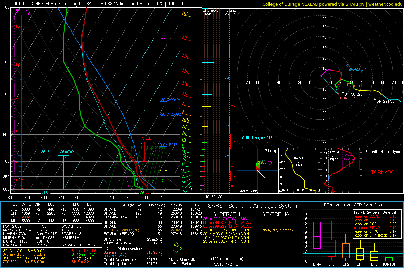Viewport: 404px width, 268px height.
Task: Click the College of DuPage NEXLAB credit text
Action: [x=332, y=4]
